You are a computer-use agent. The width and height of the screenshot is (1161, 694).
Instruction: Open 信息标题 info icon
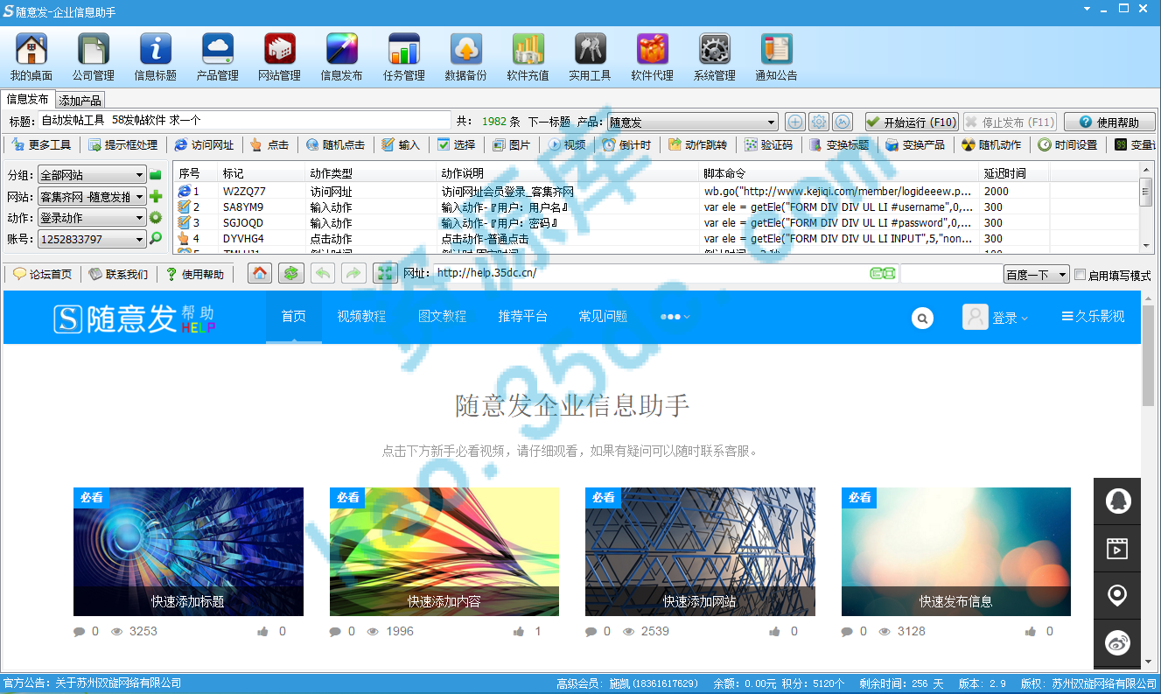pos(155,56)
